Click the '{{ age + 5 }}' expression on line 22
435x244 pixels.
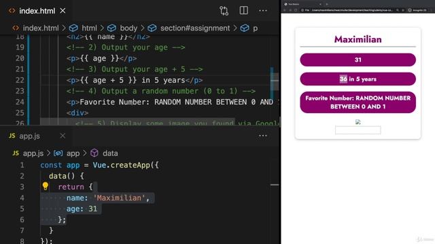pos(108,80)
